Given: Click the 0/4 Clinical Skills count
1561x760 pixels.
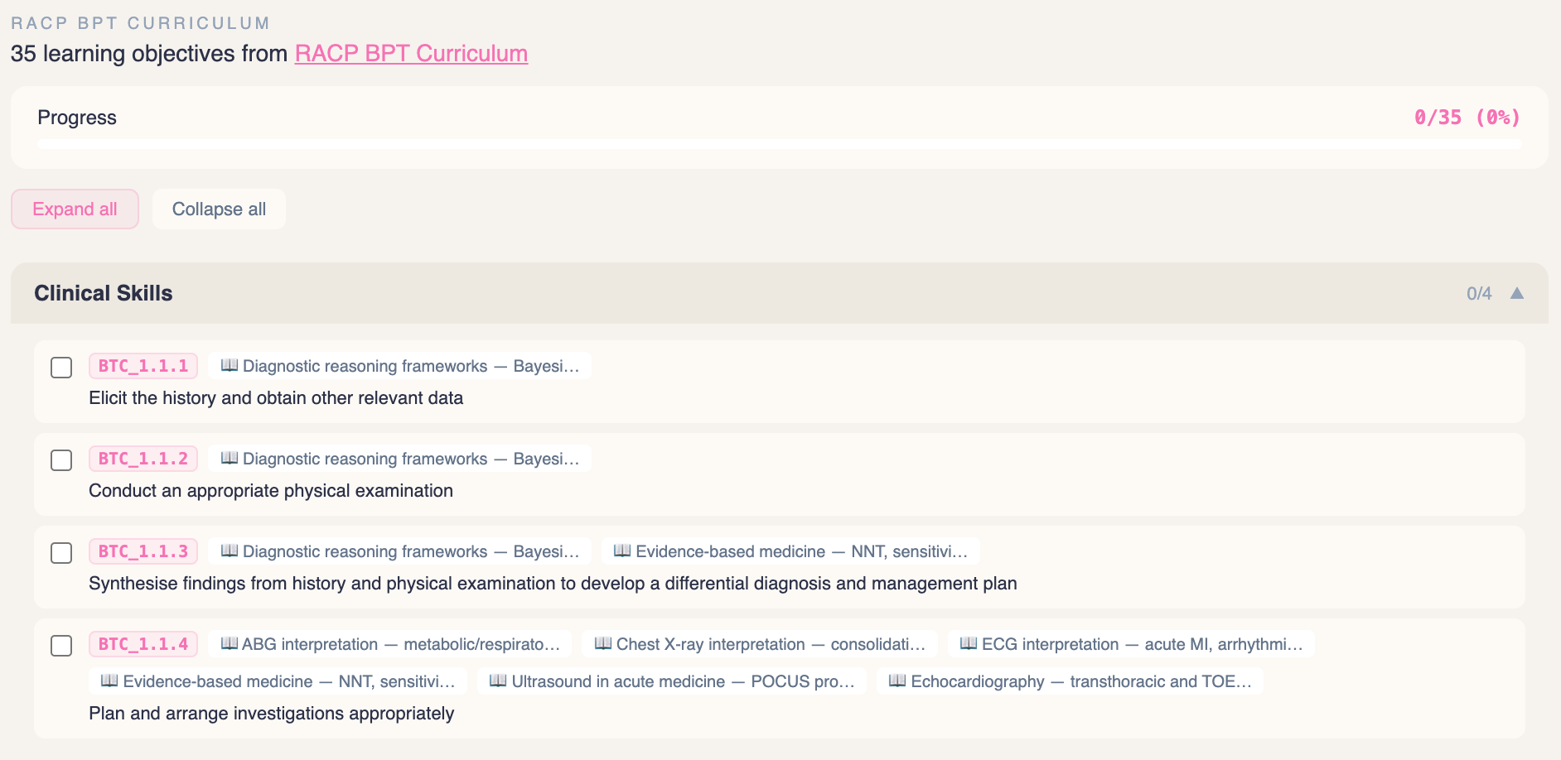Looking at the screenshot, I should [1479, 293].
